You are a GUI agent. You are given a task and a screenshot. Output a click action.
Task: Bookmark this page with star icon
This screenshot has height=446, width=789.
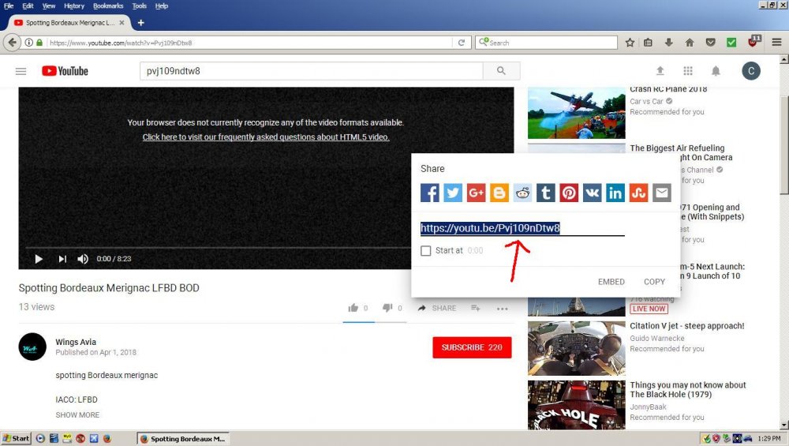[630, 43]
